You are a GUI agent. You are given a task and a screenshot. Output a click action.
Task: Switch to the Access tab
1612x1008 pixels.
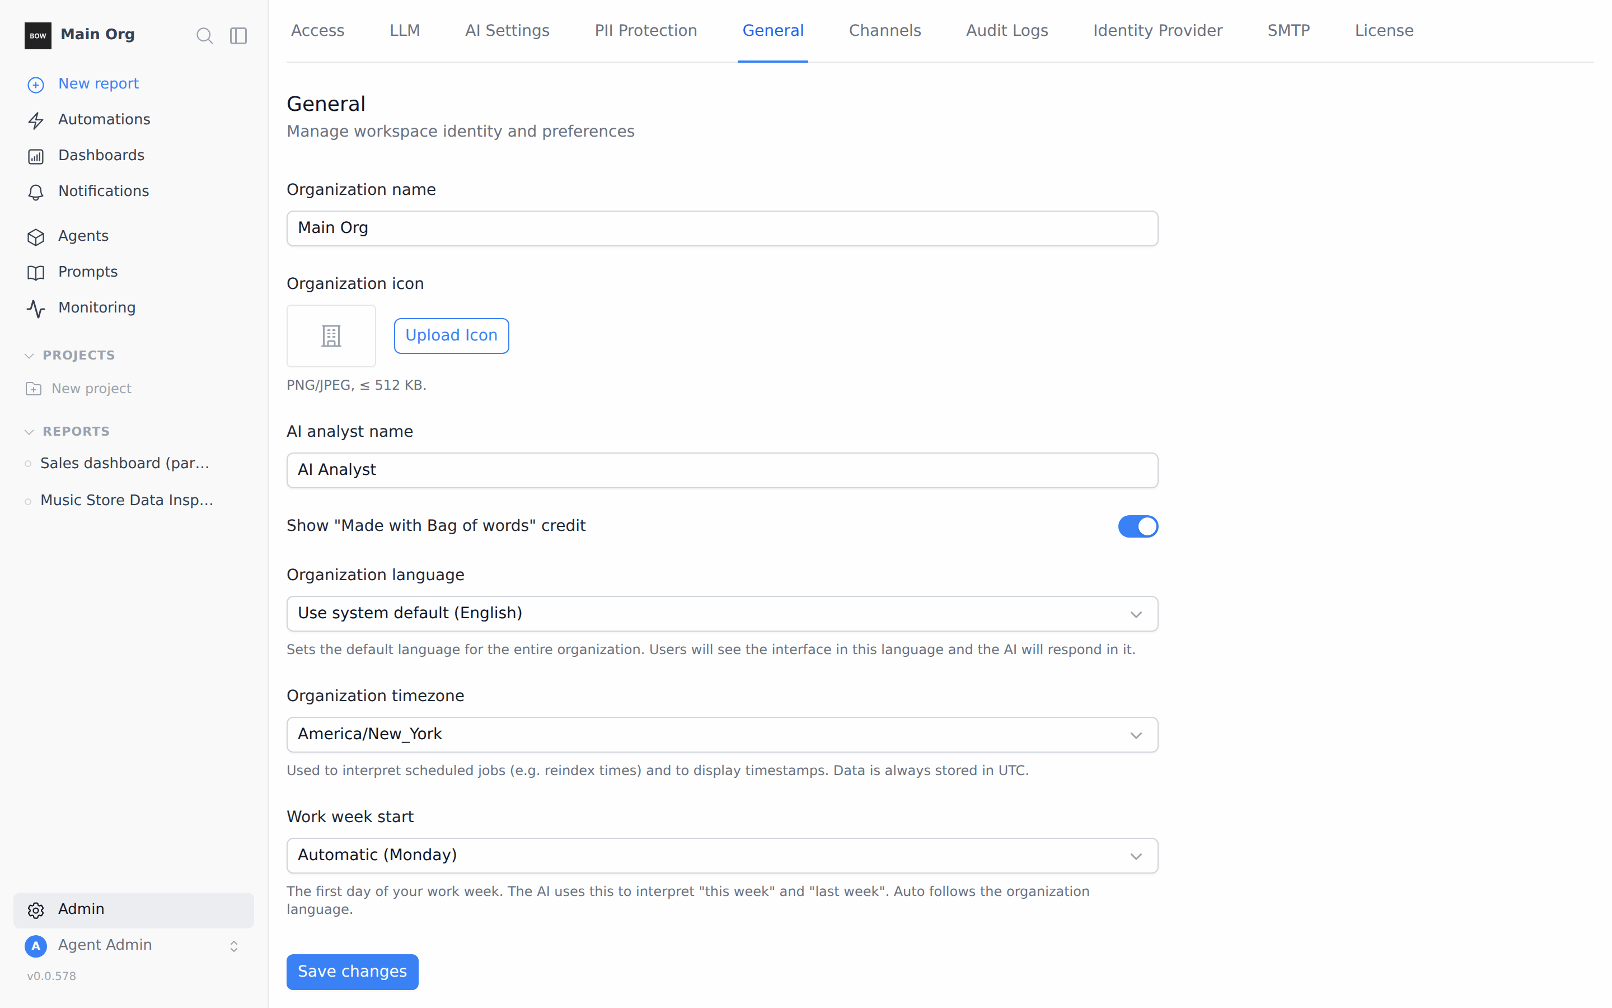coord(318,31)
